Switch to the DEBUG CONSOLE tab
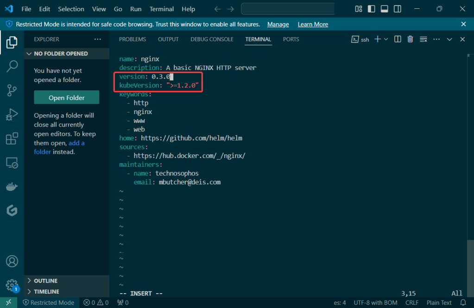The height and width of the screenshot is (308, 474). coord(212,39)
